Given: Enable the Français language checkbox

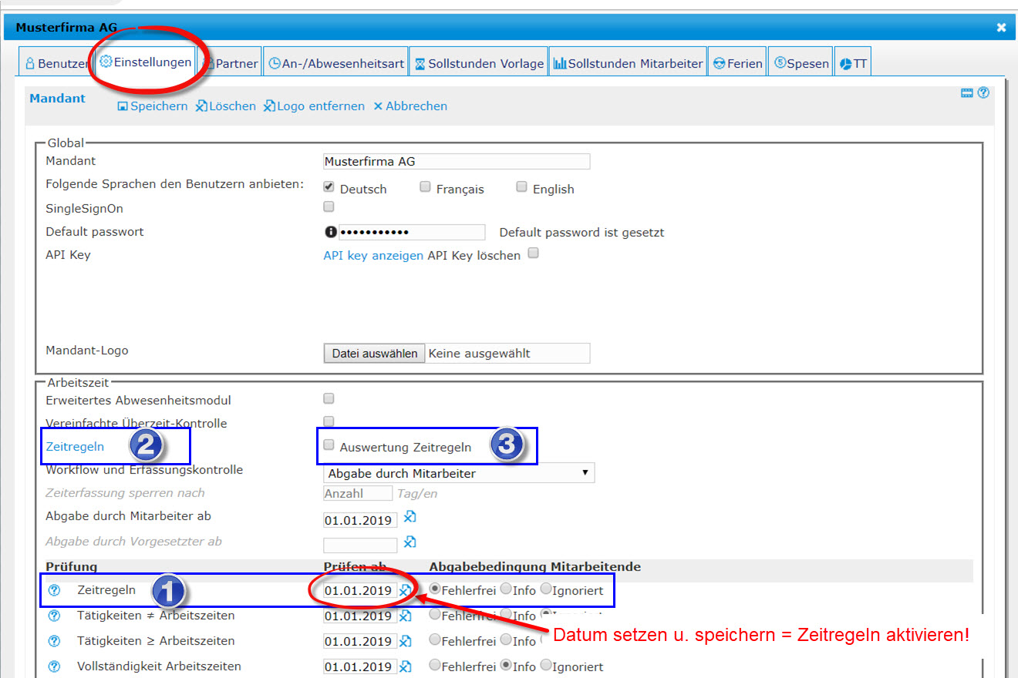Looking at the screenshot, I should [425, 187].
